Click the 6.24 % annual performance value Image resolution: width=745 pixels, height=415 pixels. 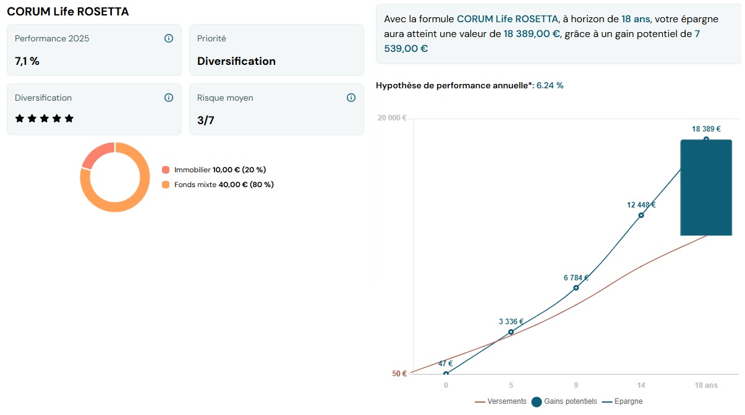(x=550, y=86)
